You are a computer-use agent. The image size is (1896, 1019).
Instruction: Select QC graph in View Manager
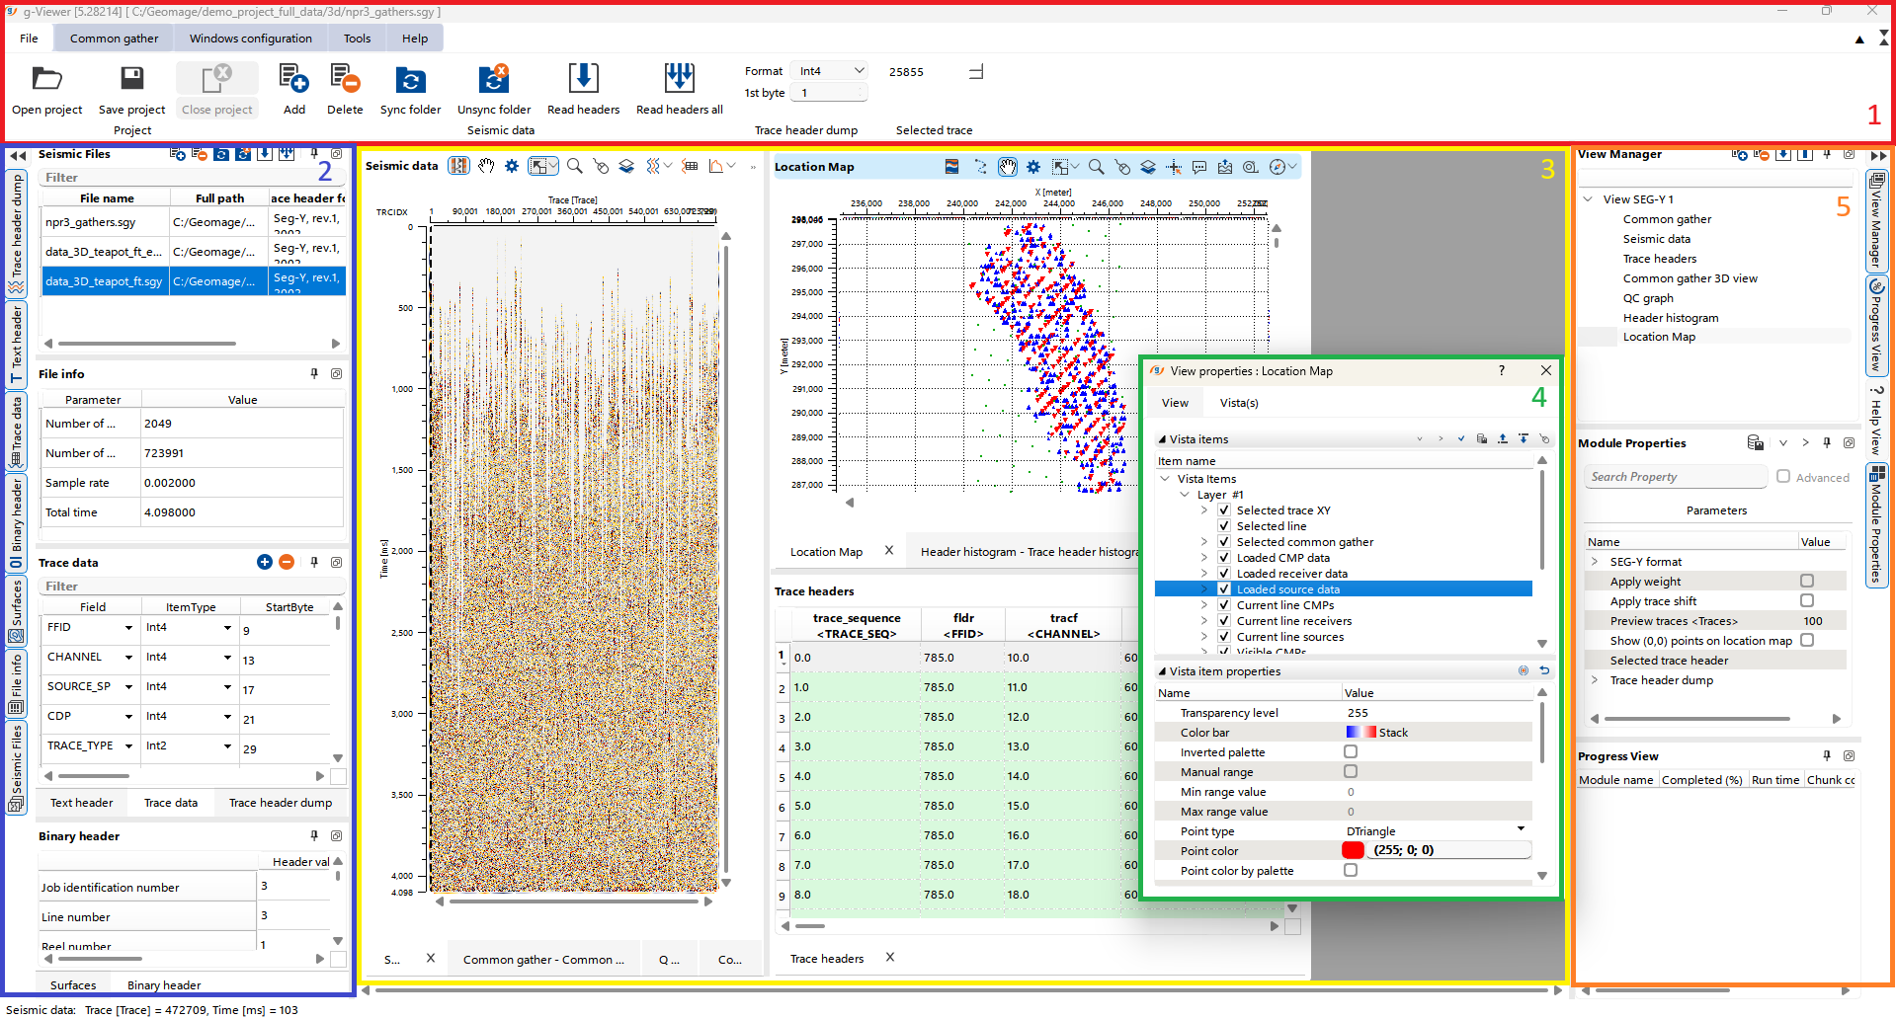tap(1647, 298)
